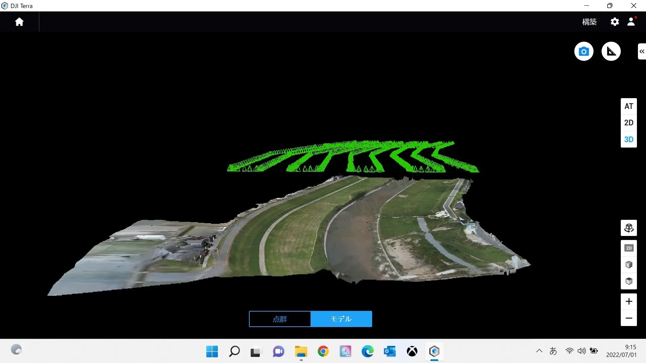Zoom in with the plus button
646x363 pixels.
tap(629, 301)
